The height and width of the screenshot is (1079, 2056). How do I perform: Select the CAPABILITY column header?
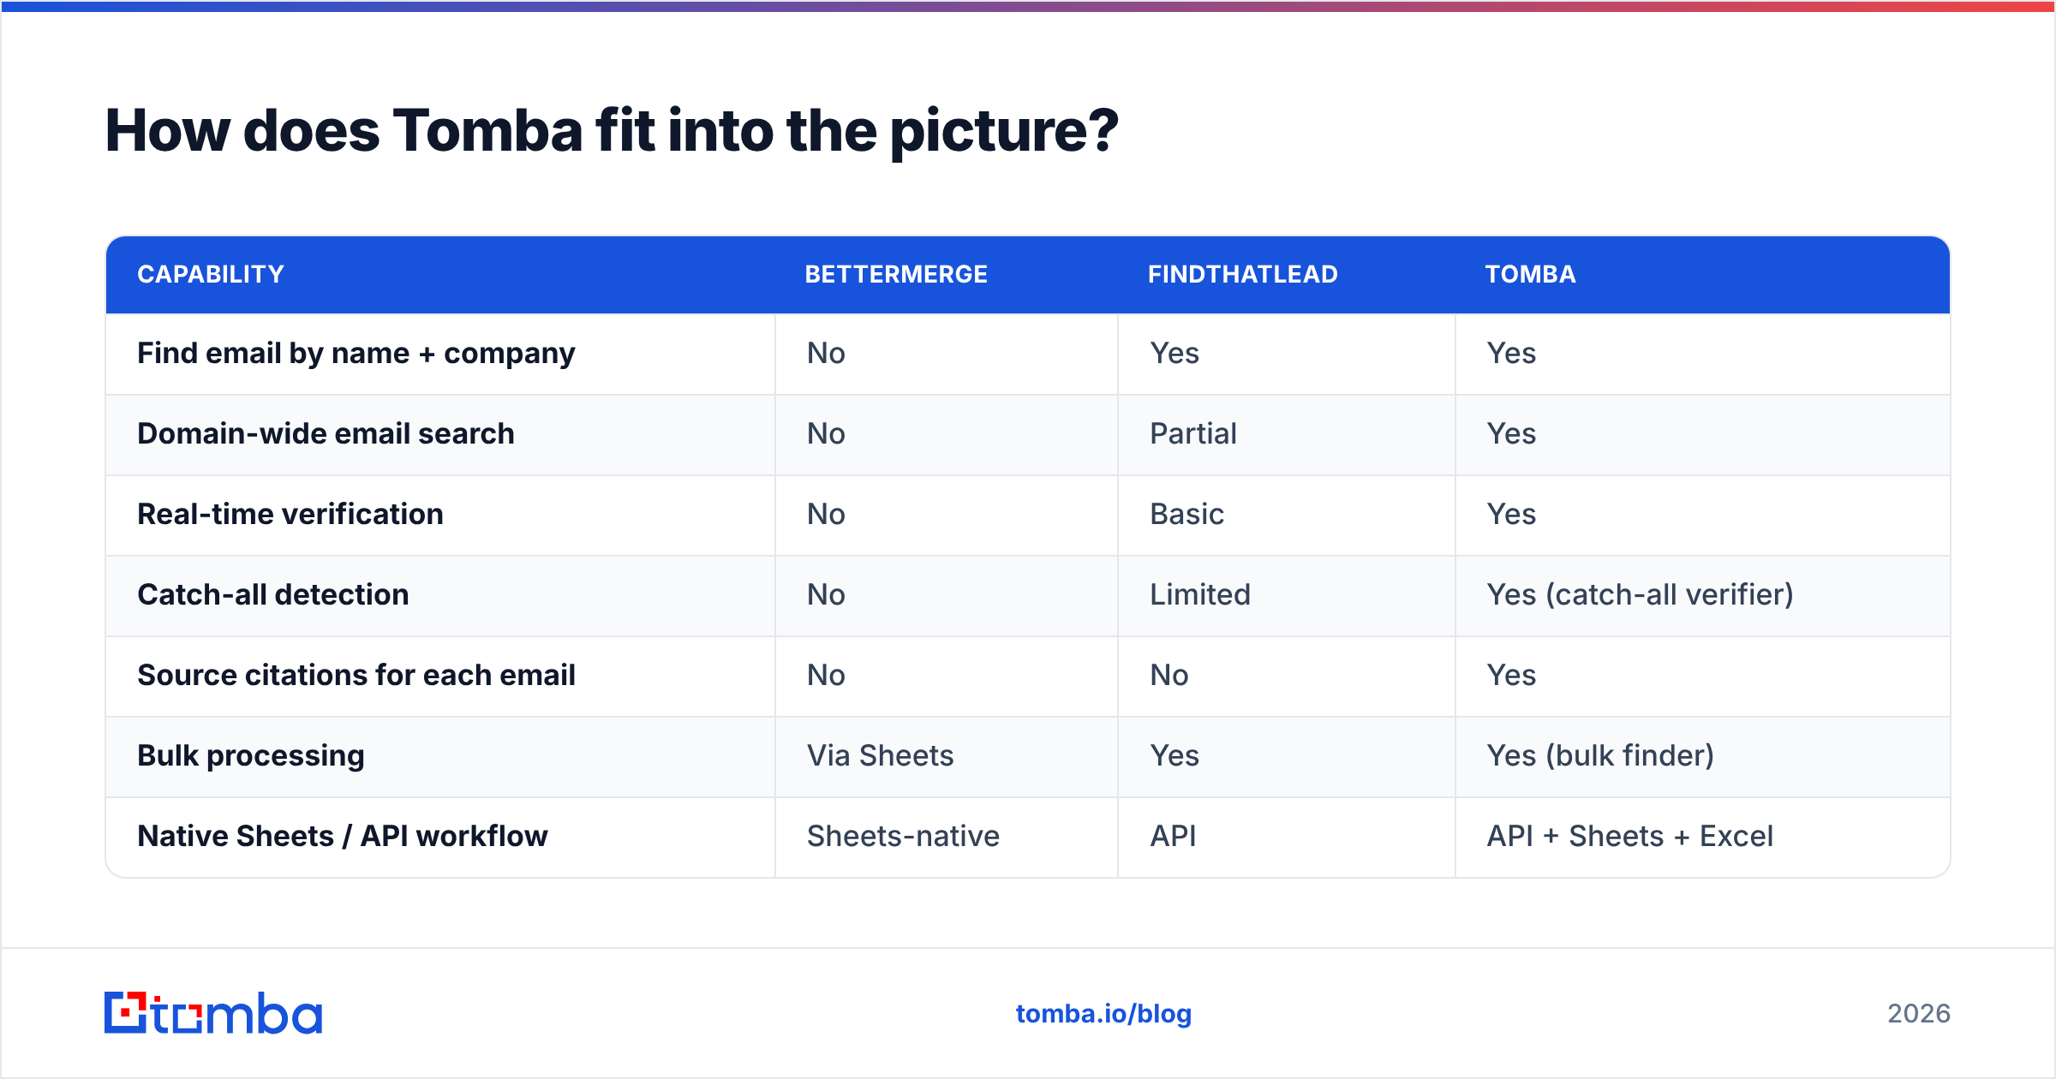[x=211, y=274]
